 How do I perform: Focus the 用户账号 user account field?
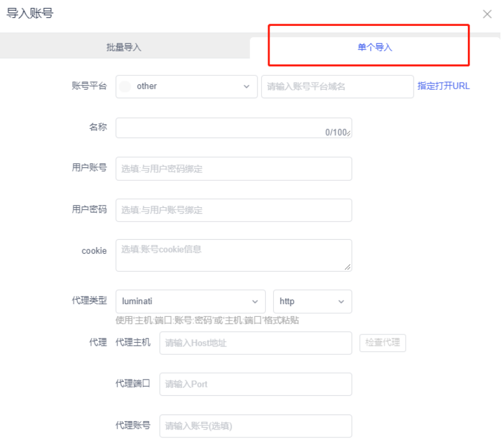coord(233,169)
